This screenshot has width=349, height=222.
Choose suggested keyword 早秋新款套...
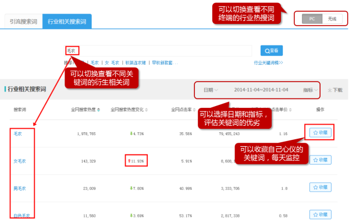[165, 63]
